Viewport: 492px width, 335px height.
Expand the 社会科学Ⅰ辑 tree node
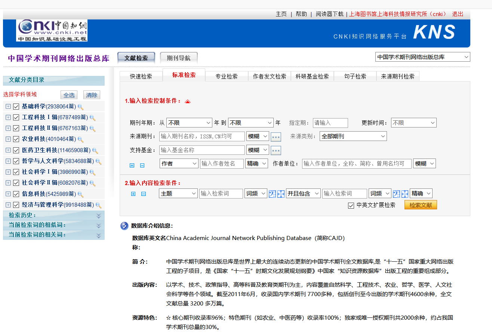click(x=8, y=172)
